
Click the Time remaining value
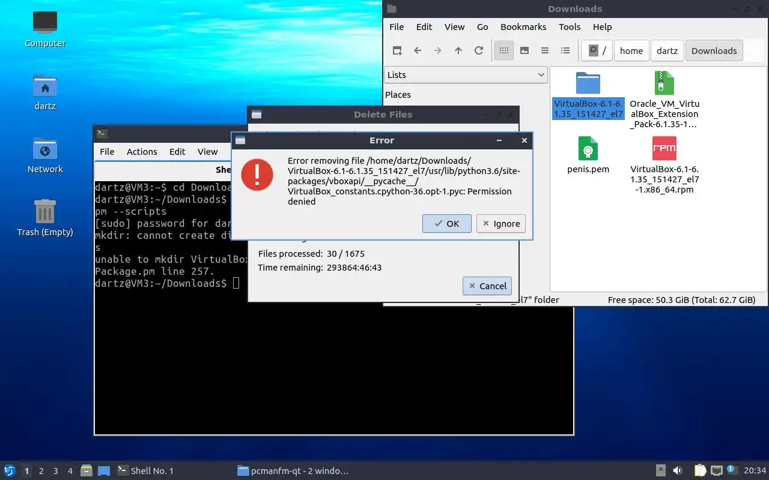click(x=354, y=268)
